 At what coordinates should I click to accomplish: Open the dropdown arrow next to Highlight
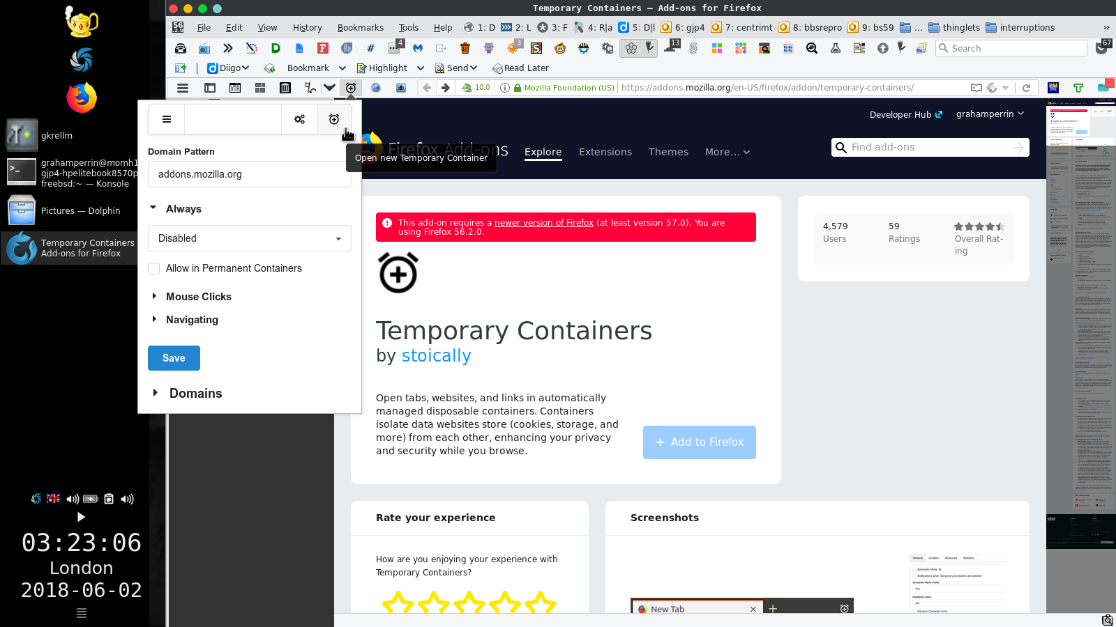coord(421,68)
